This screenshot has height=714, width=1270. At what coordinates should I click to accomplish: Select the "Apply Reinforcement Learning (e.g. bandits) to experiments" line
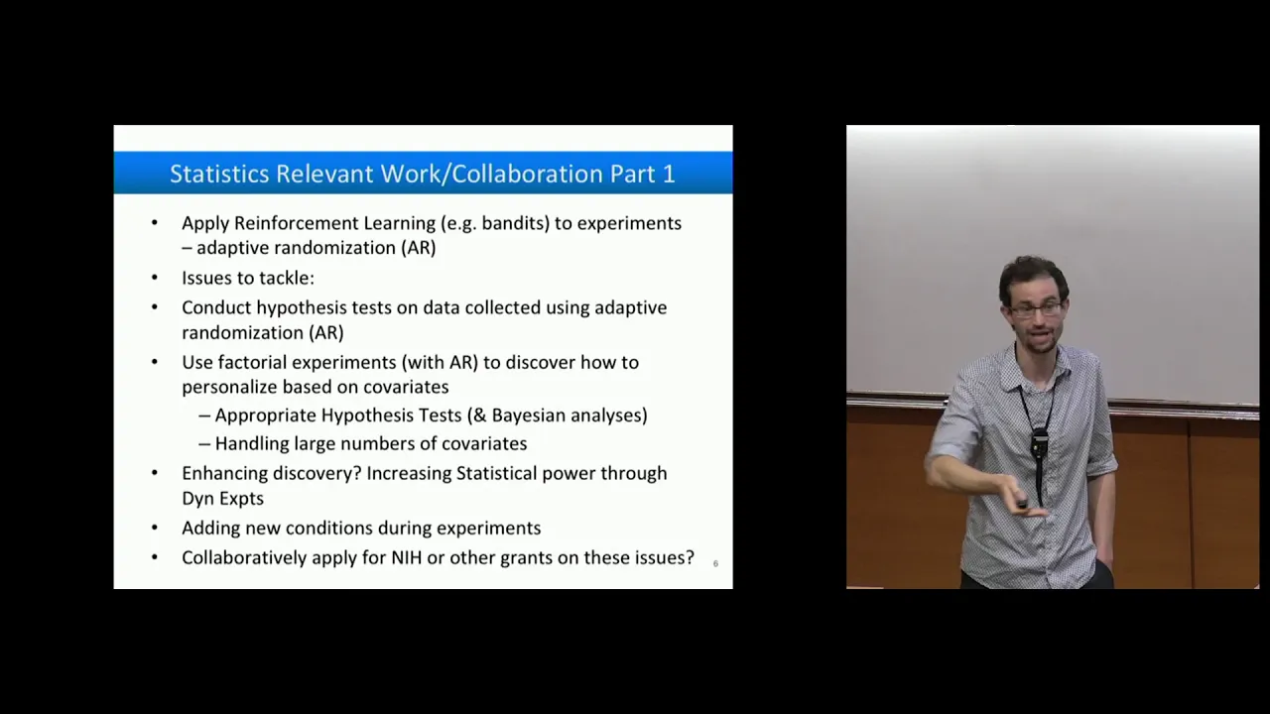[432, 223]
